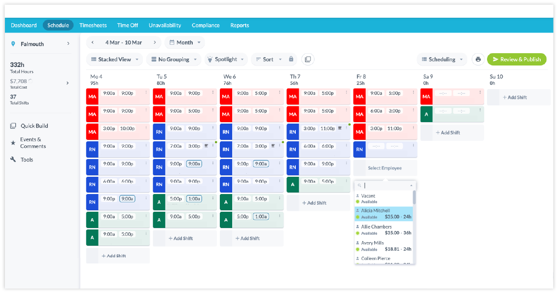
Task: Open the Compliance tab
Action: (206, 25)
